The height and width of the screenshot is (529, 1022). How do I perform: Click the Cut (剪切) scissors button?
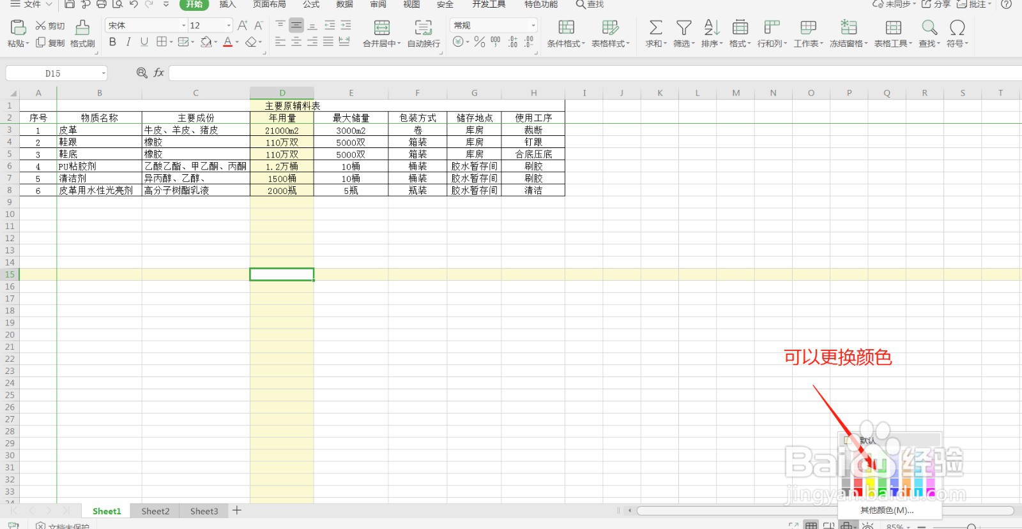pos(50,26)
